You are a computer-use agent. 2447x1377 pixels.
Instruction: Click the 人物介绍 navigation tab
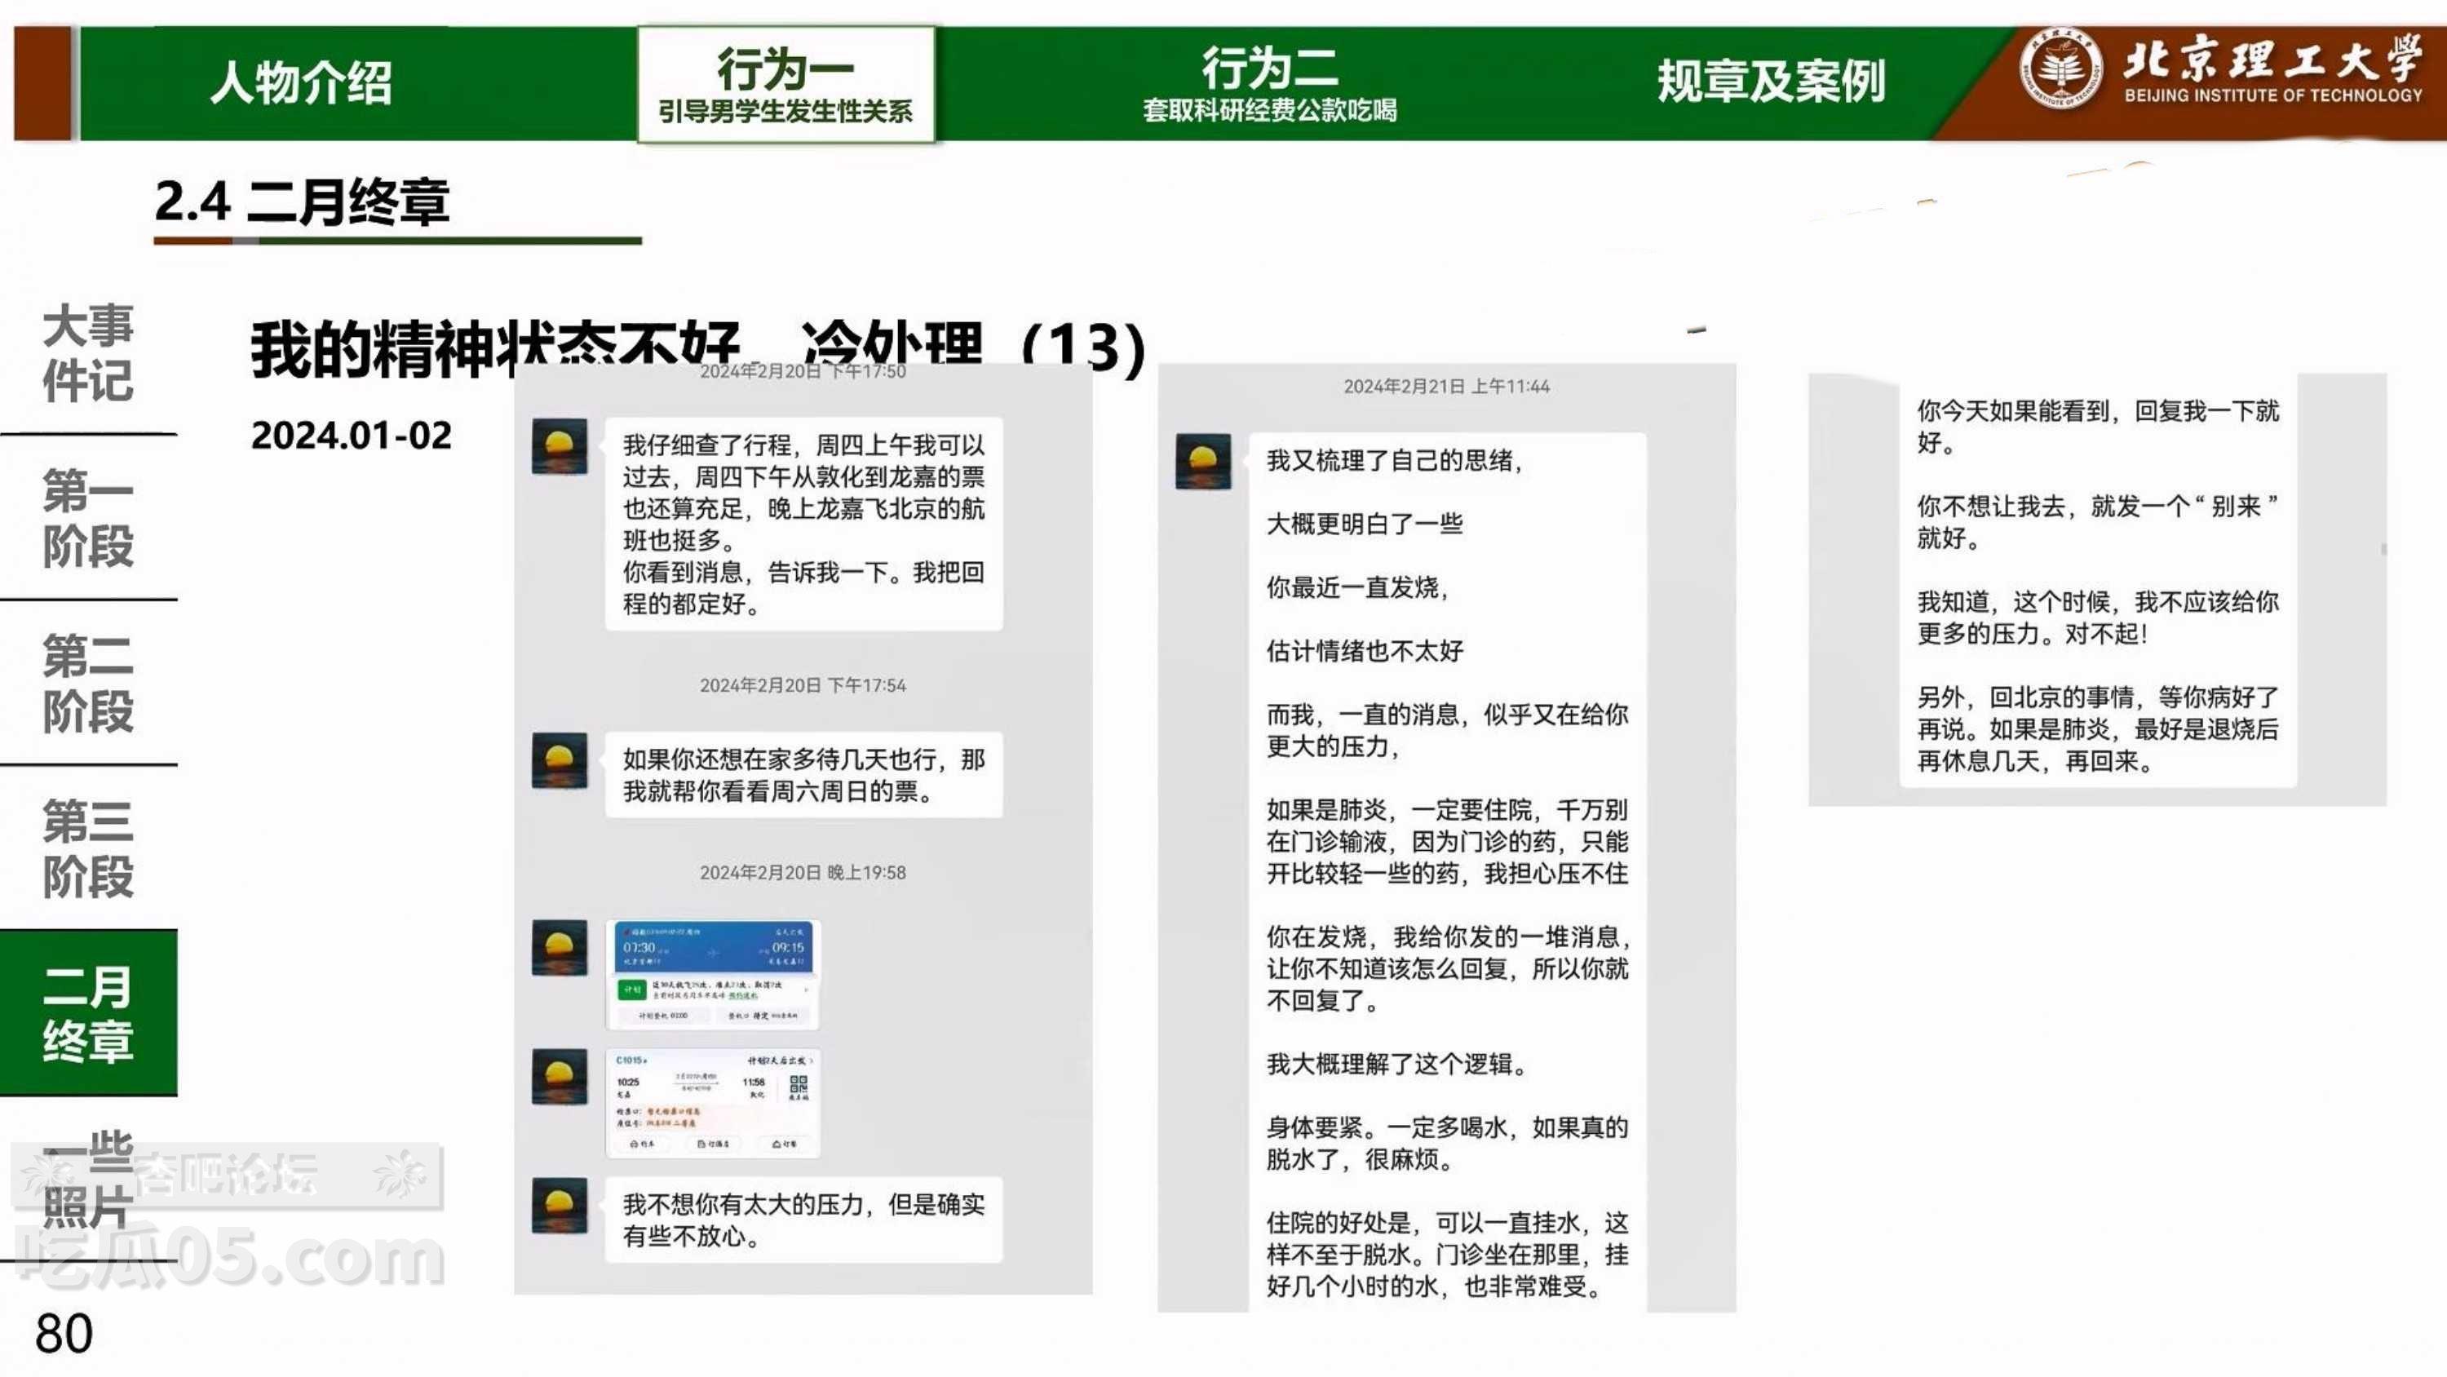click(x=300, y=82)
